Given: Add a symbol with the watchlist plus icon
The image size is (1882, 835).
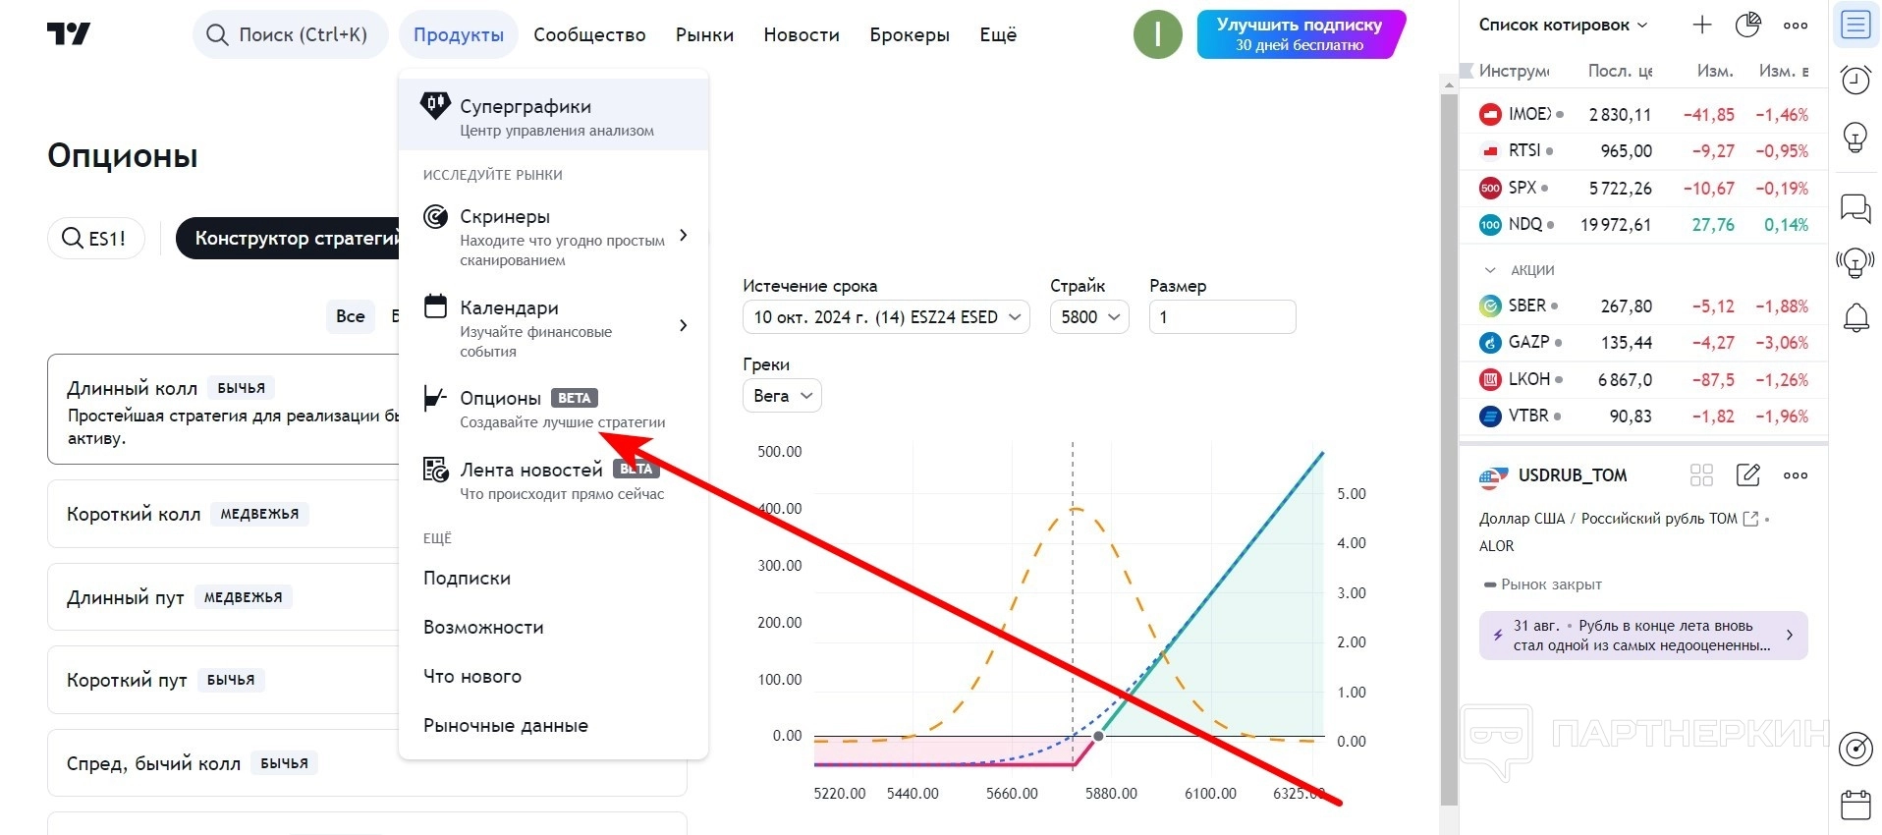Looking at the screenshot, I should click(1702, 26).
